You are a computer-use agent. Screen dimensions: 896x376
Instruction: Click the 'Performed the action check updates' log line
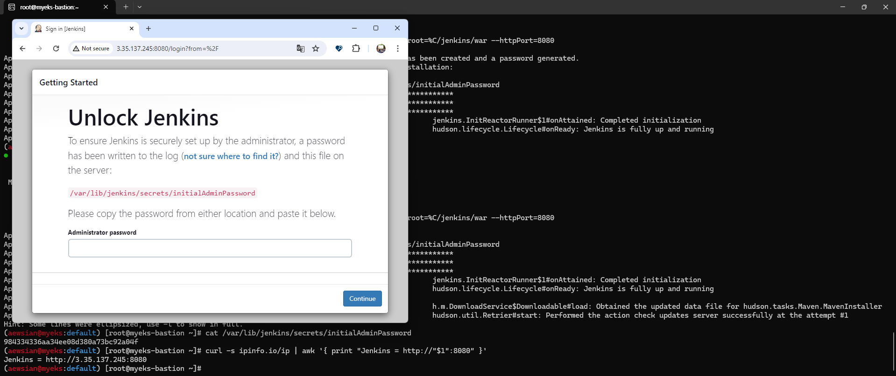click(640, 315)
